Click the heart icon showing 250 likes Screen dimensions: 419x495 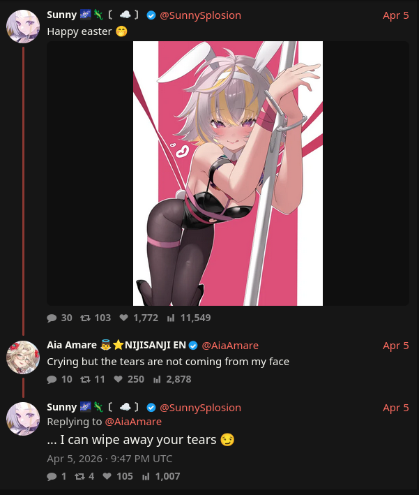[118, 379]
